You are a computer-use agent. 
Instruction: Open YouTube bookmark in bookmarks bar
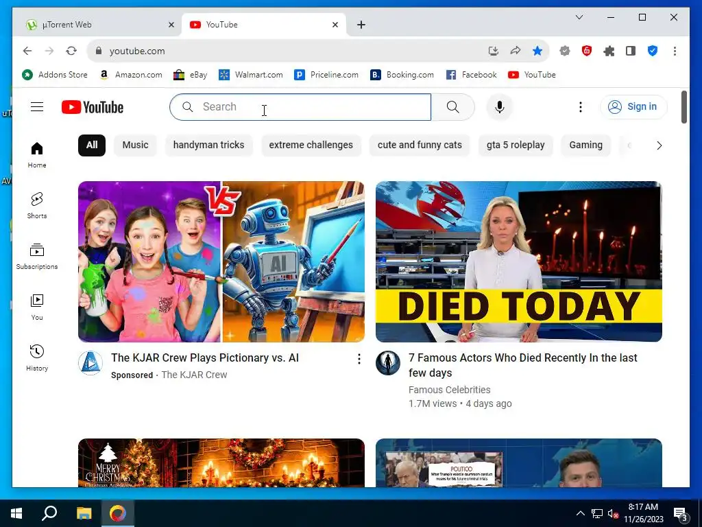532,75
